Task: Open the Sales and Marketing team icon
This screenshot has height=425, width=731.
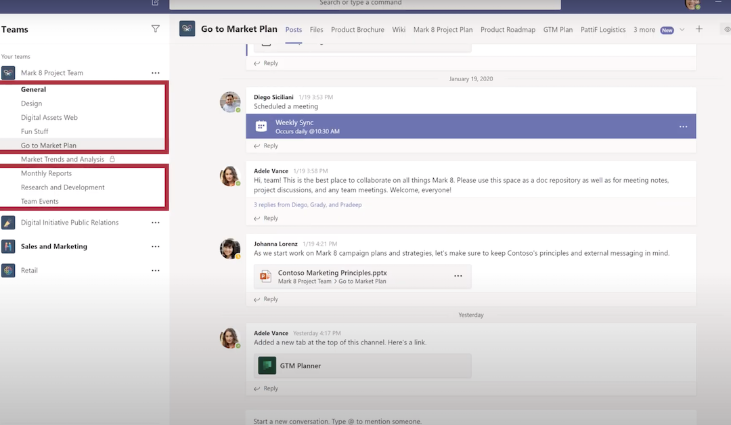Action: click(9, 246)
